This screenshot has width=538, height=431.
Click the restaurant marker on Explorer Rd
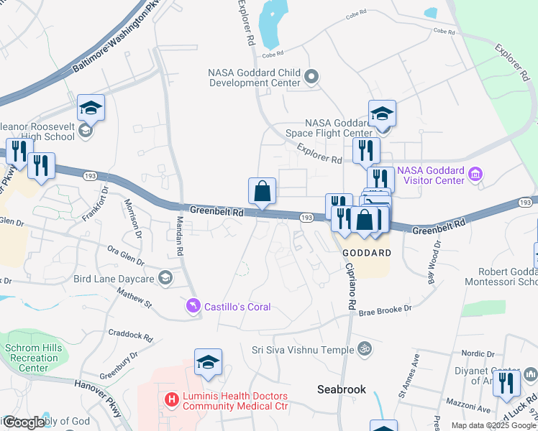366,151
